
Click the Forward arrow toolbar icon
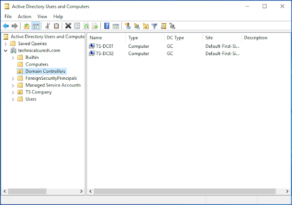(15, 26)
